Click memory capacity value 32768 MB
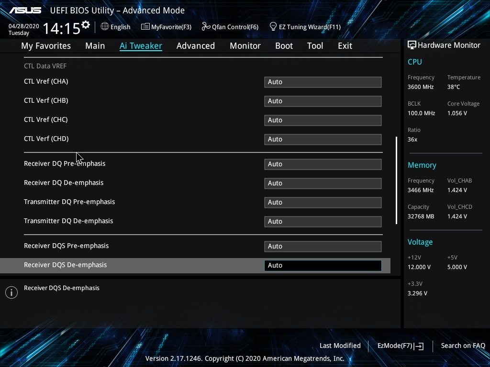This screenshot has height=367, width=490. (x=421, y=216)
